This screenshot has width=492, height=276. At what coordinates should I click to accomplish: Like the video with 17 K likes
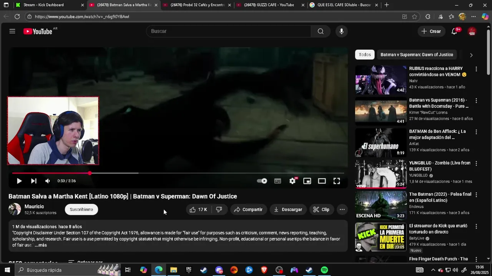tap(198, 209)
